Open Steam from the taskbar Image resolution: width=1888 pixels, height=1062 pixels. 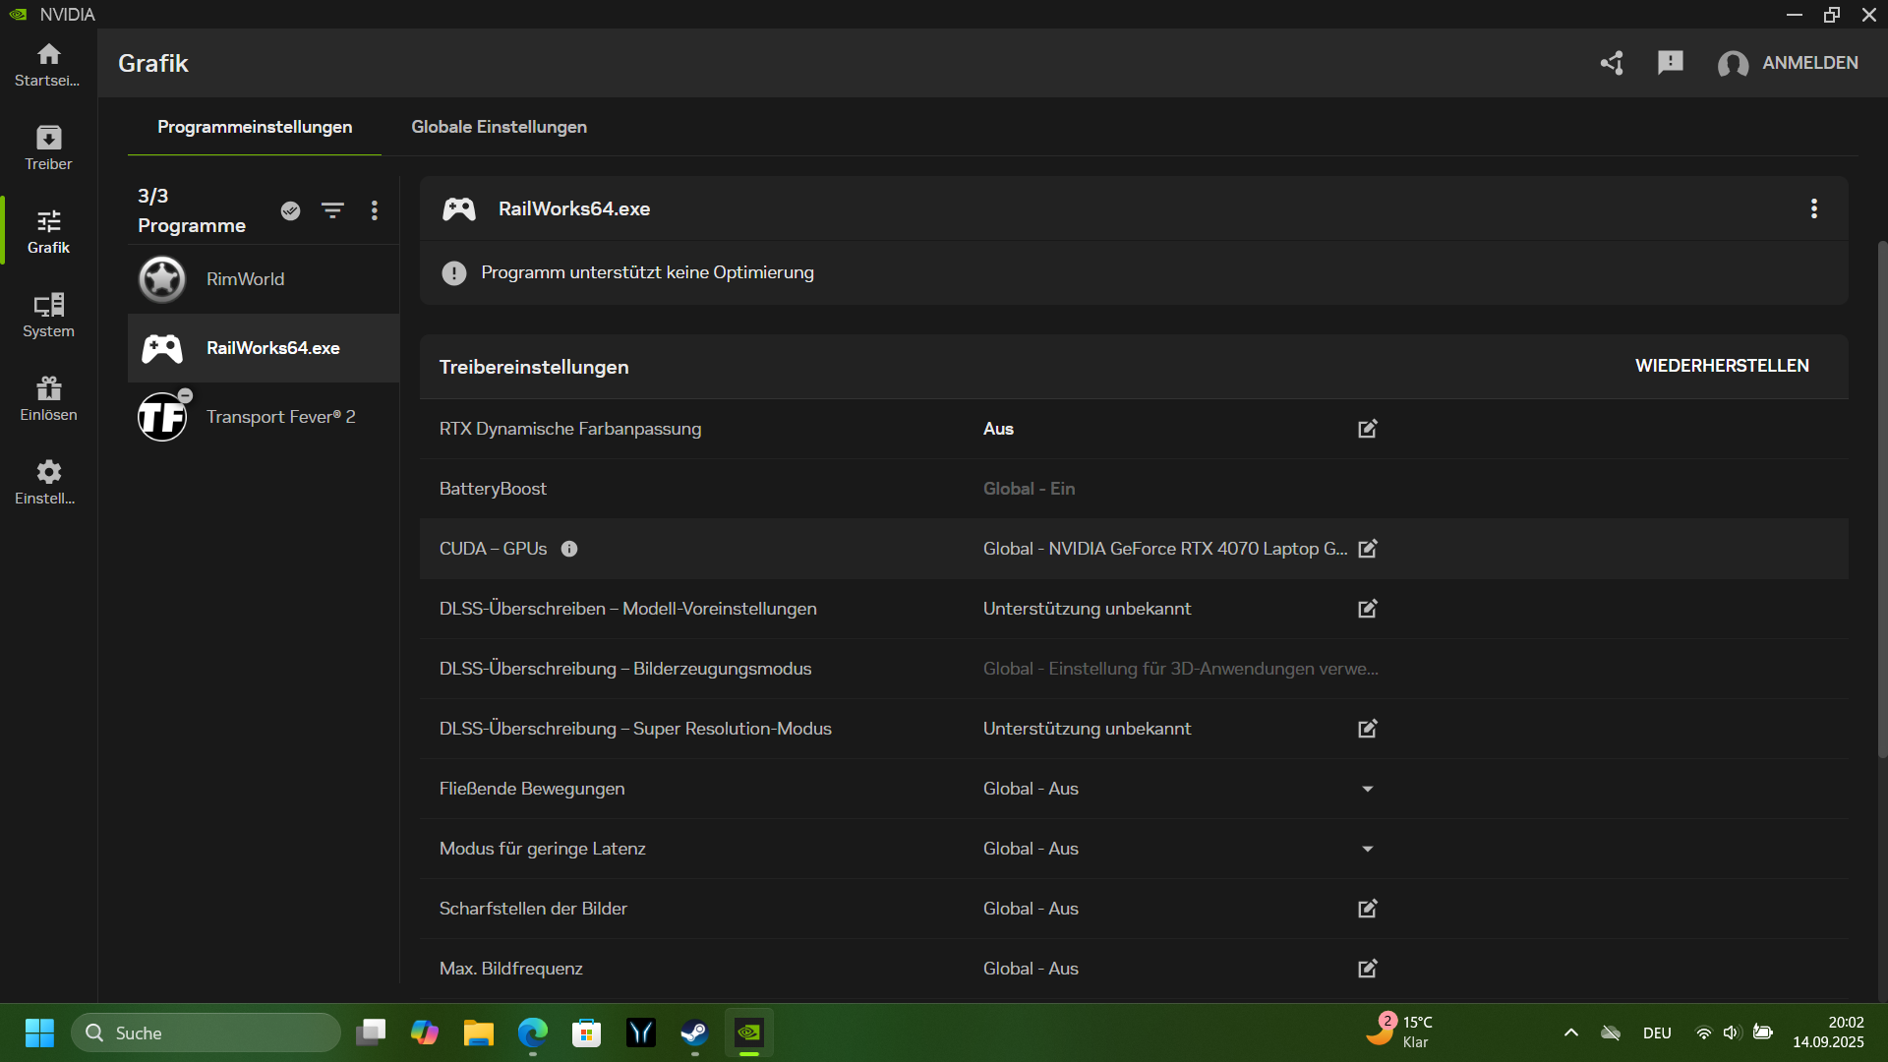point(694,1032)
